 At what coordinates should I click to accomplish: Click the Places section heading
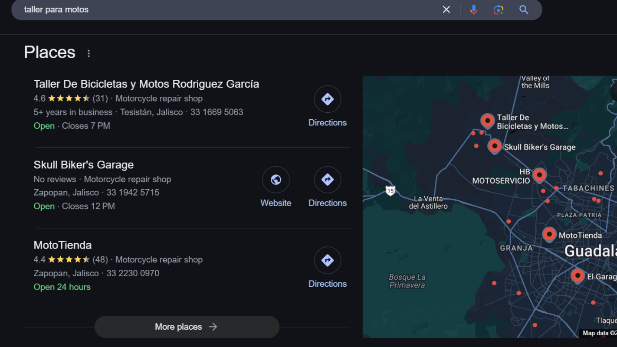[49, 52]
